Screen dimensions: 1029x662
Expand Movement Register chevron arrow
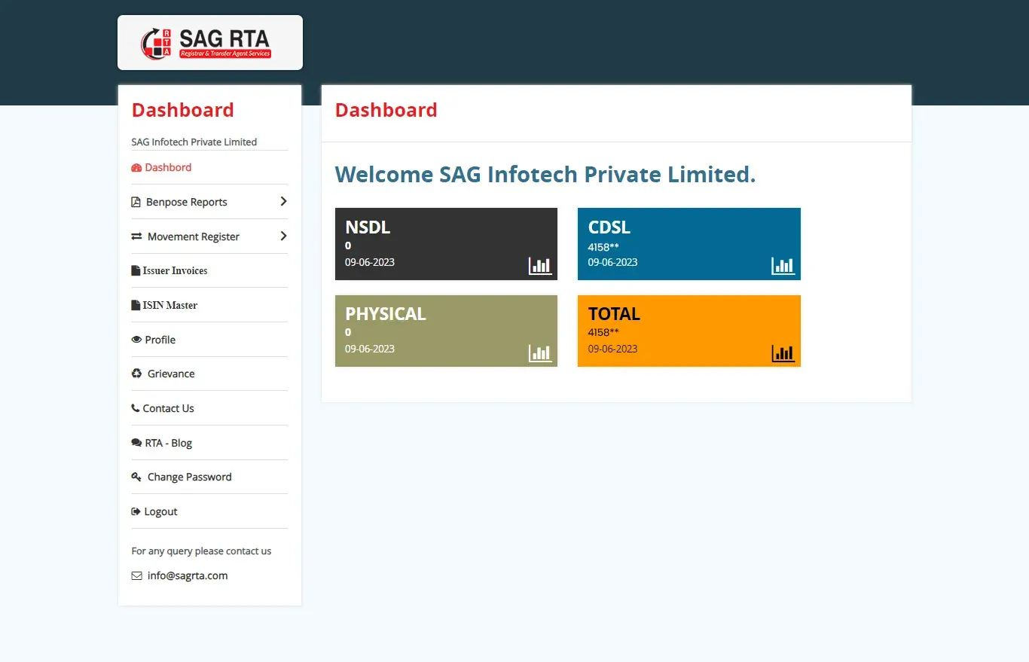283,236
